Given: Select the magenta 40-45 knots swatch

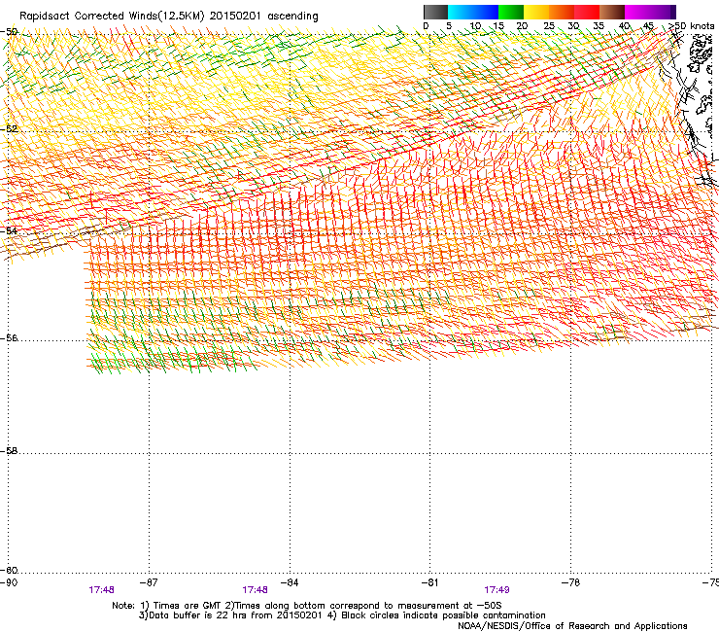Looking at the screenshot, I should point(637,12).
